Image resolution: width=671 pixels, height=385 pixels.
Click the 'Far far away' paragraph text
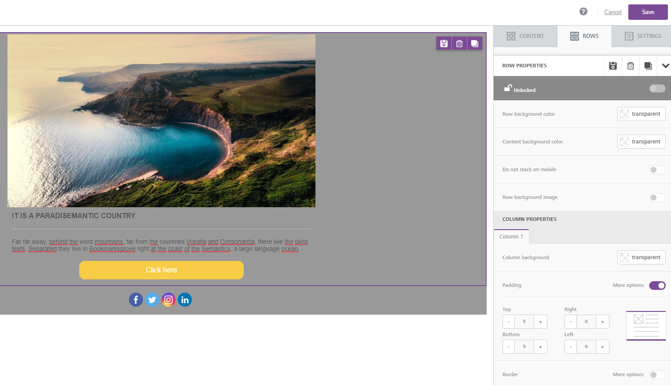(x=160, y=246)
